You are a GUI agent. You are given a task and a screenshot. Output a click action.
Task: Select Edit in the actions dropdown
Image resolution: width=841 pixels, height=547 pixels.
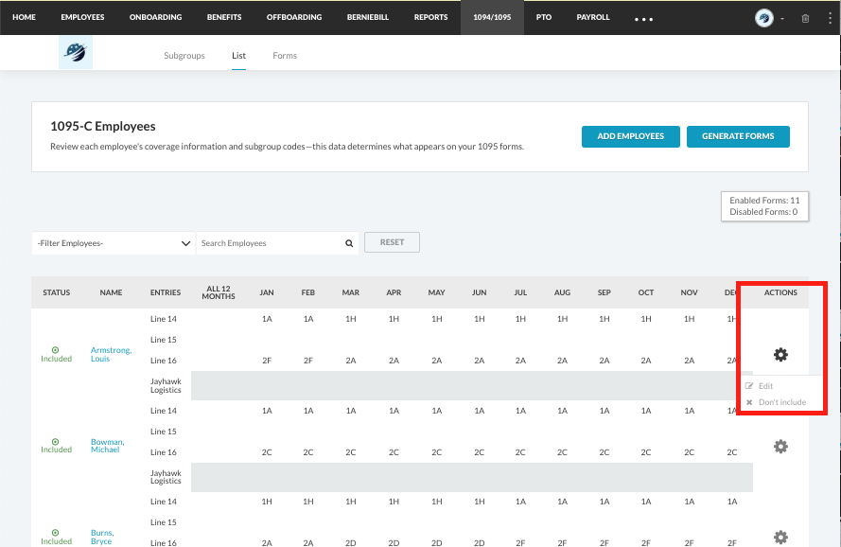tap(764, 386)
